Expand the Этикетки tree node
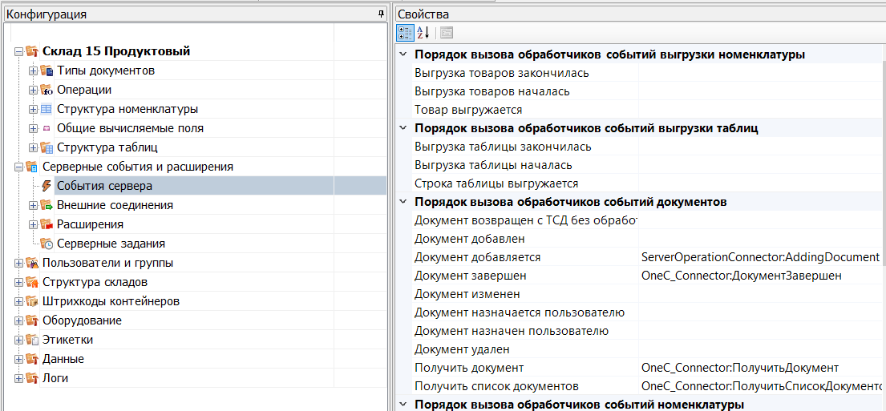Image resolution: width=886 pixels, height=411 pixels. click(x=18, y=340)
